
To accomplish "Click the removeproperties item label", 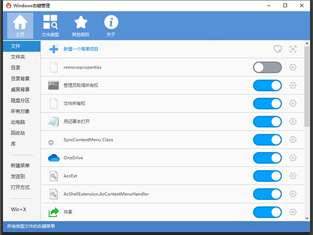I will click(82, 67).
